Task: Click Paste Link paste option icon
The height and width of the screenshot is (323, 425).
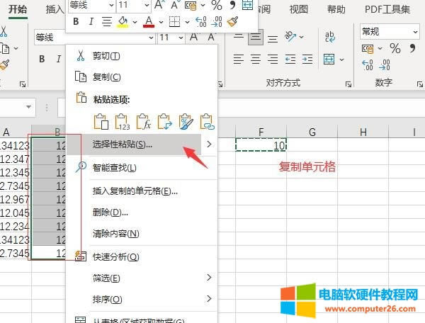Action: [x=207, y=122]
